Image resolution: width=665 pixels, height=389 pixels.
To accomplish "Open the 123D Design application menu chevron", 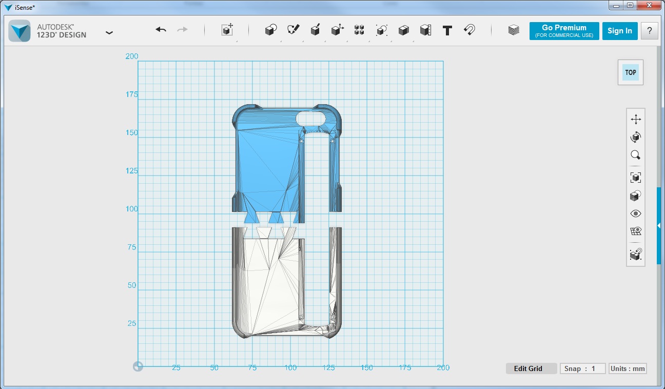I will [109, 32].
